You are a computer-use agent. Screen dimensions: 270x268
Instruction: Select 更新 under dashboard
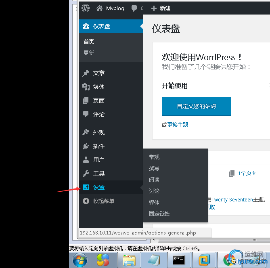(x=89, y=53)
